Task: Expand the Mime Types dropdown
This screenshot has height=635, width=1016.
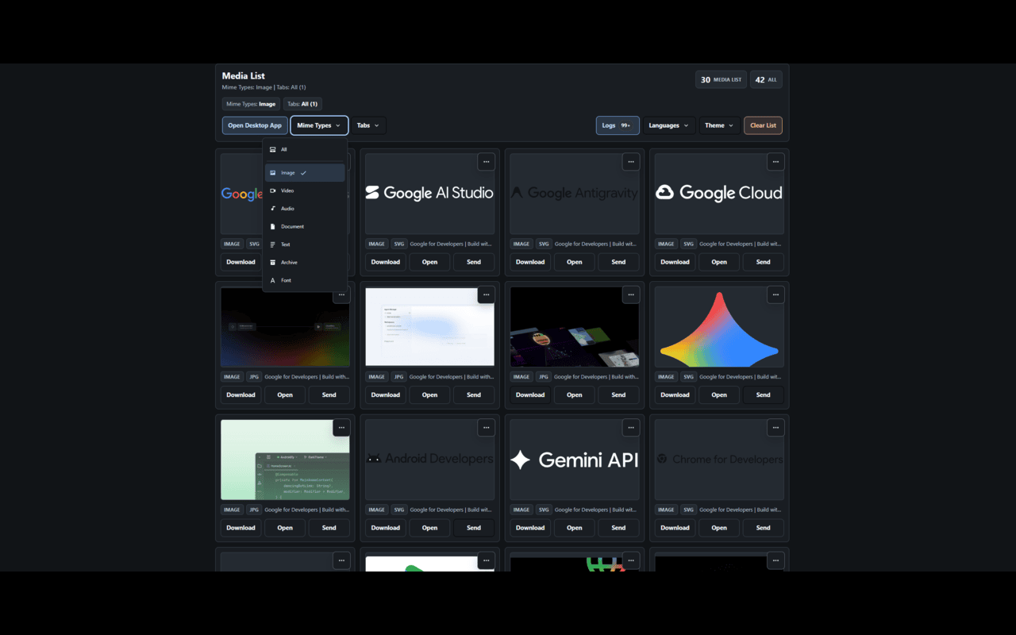Action: click(319, 125)
